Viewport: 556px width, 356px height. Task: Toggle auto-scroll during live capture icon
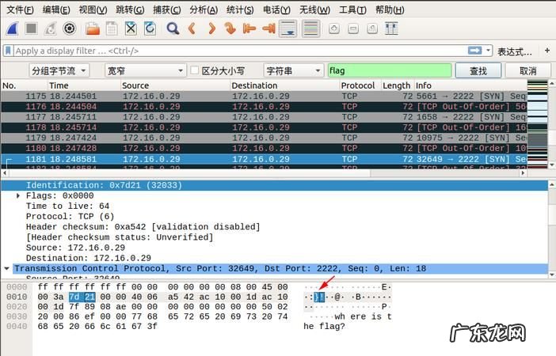288,28
